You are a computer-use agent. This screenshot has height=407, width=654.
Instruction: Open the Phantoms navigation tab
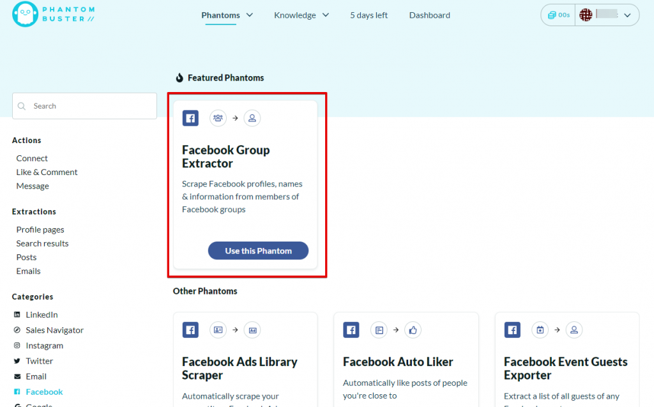click(220, 15)
